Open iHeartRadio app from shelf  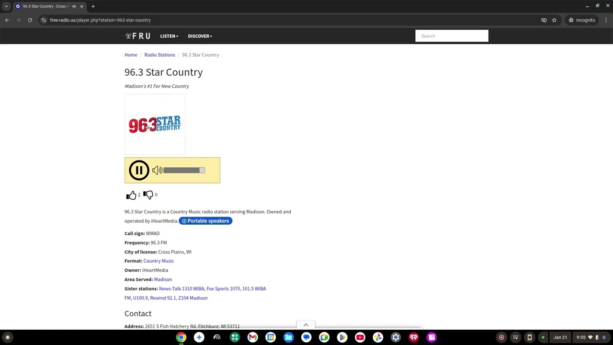tap(414, 337)
